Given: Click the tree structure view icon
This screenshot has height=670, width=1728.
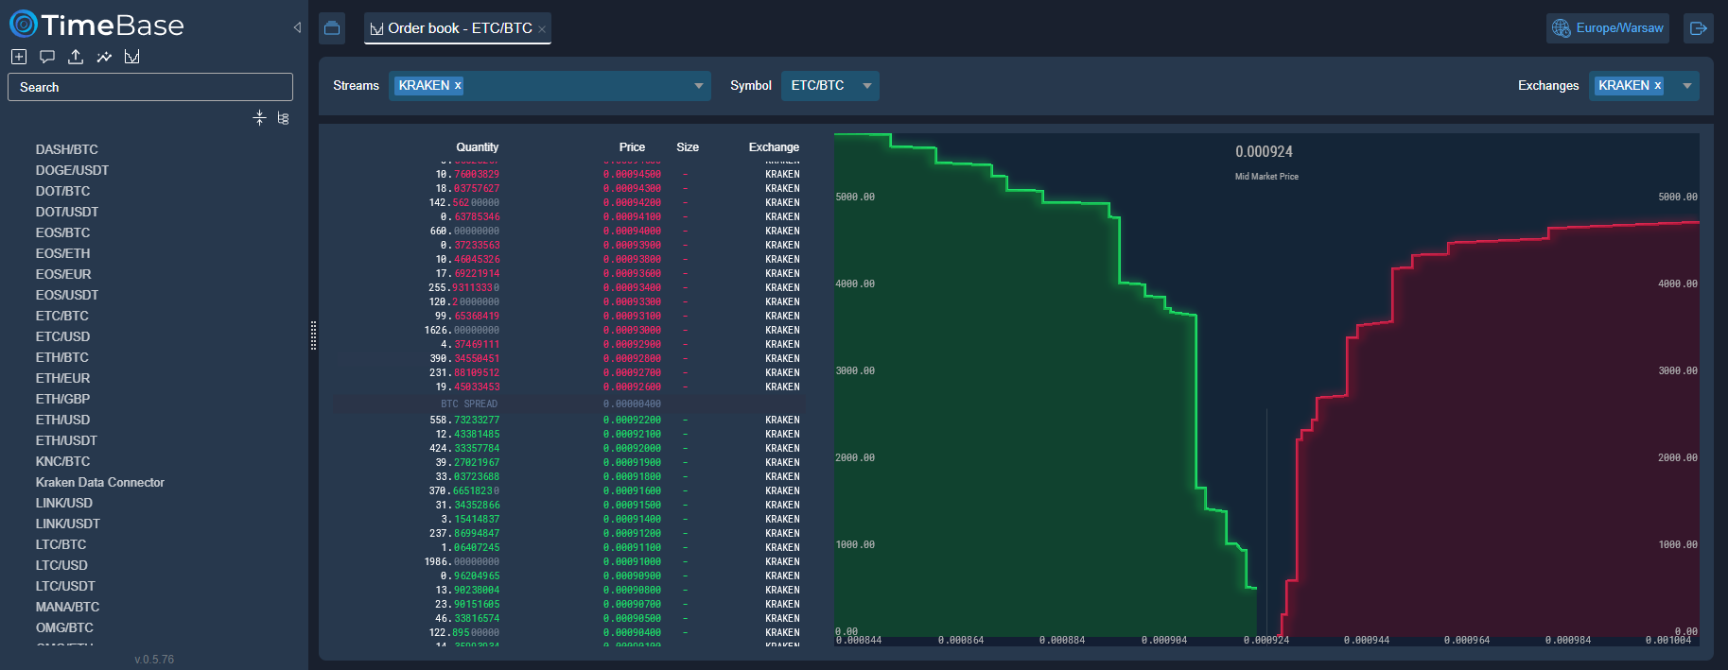Looking at the screenshot, I should coord(283,118).
